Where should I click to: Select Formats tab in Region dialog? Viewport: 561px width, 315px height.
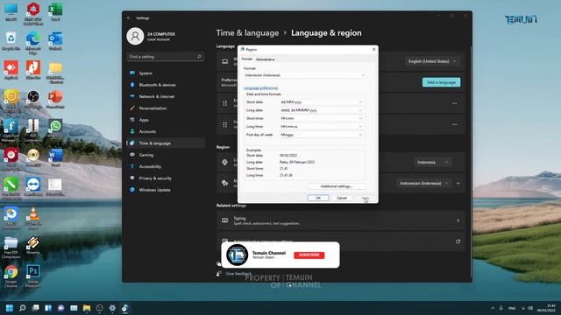pyautogui.click(x=246, y=59)
